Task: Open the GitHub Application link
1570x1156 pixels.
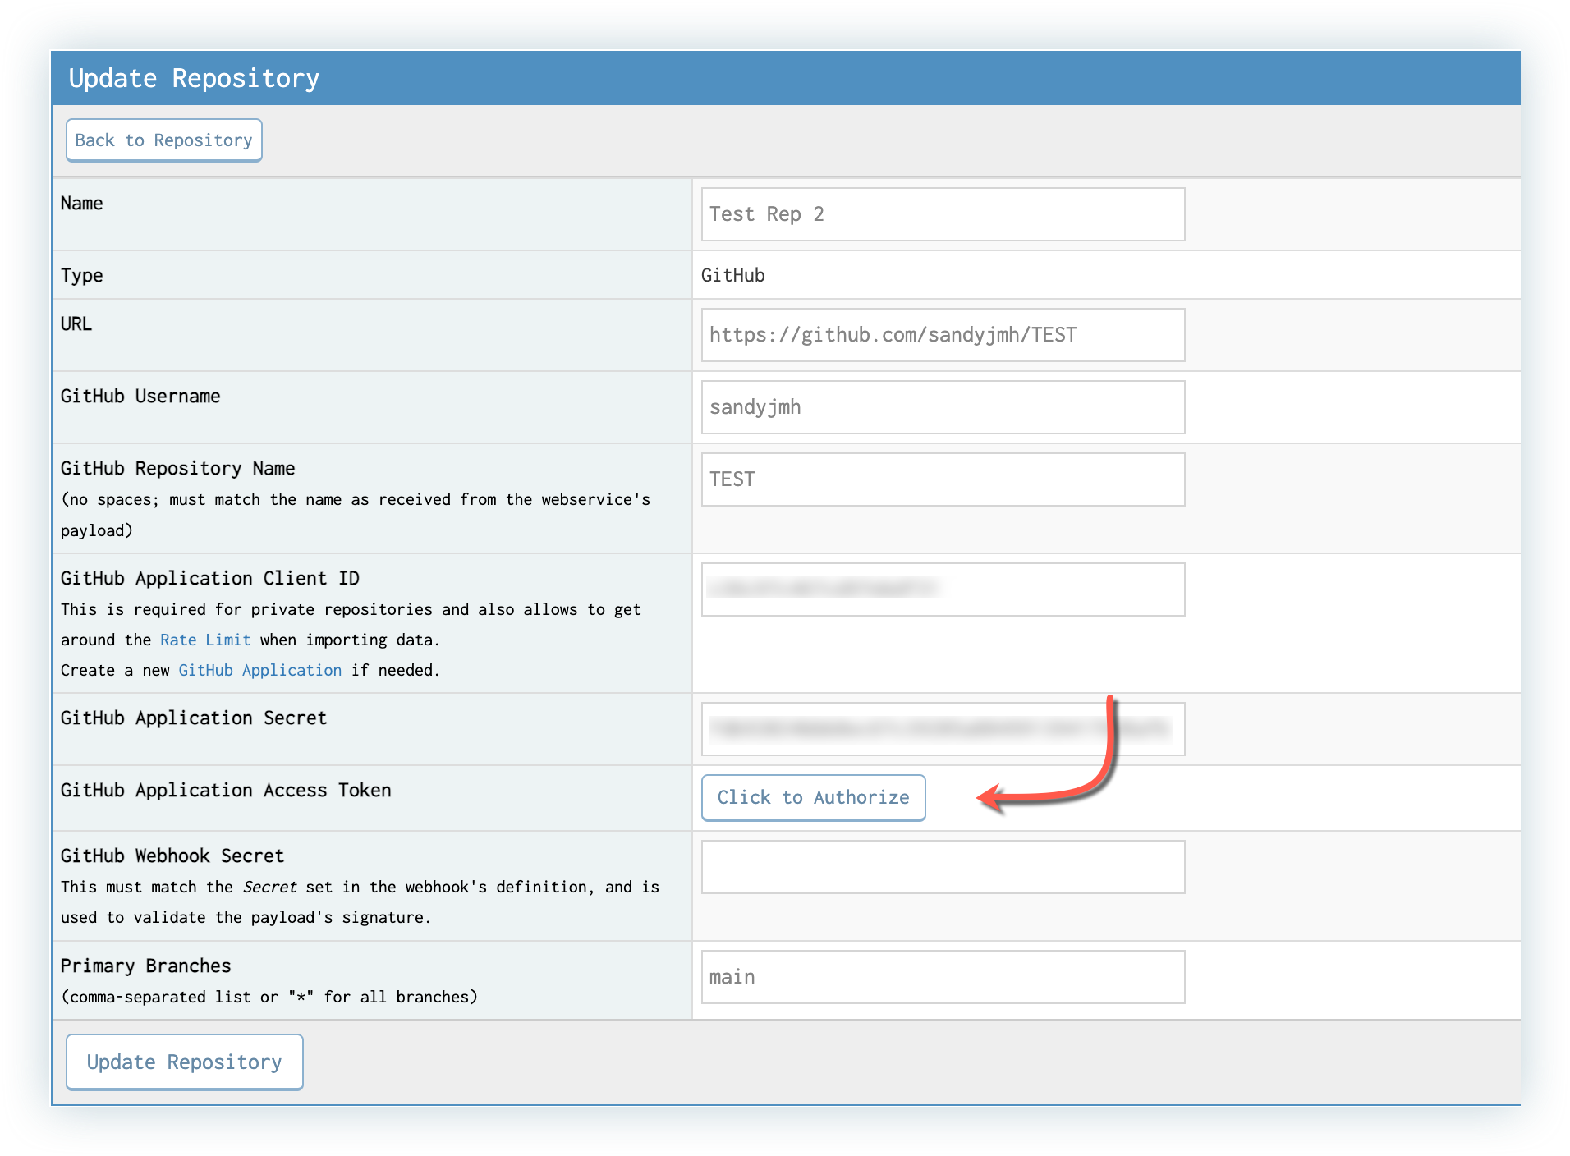Action: (260, 670)
